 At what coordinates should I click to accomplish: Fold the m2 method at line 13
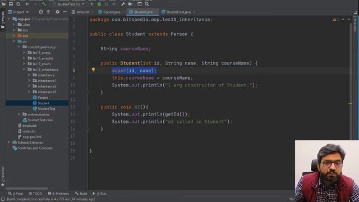click(x=88, y=107)
